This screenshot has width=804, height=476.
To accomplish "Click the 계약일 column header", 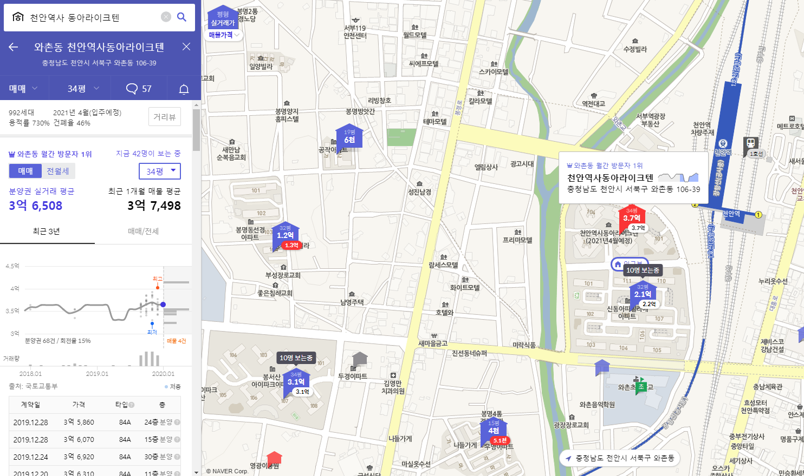I will pyautogui.click(x=30, y=405).
